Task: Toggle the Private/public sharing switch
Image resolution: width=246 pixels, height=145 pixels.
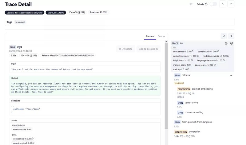Action: [x=213, y=4]
